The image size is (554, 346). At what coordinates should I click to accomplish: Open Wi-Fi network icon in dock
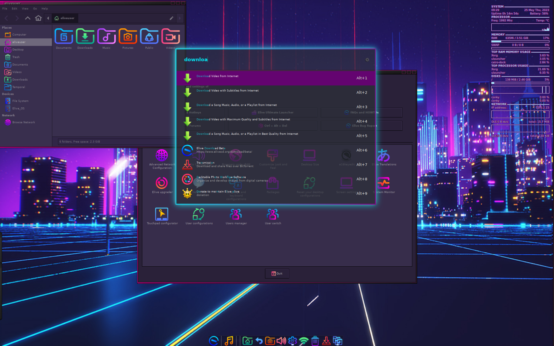pos(303,341)
